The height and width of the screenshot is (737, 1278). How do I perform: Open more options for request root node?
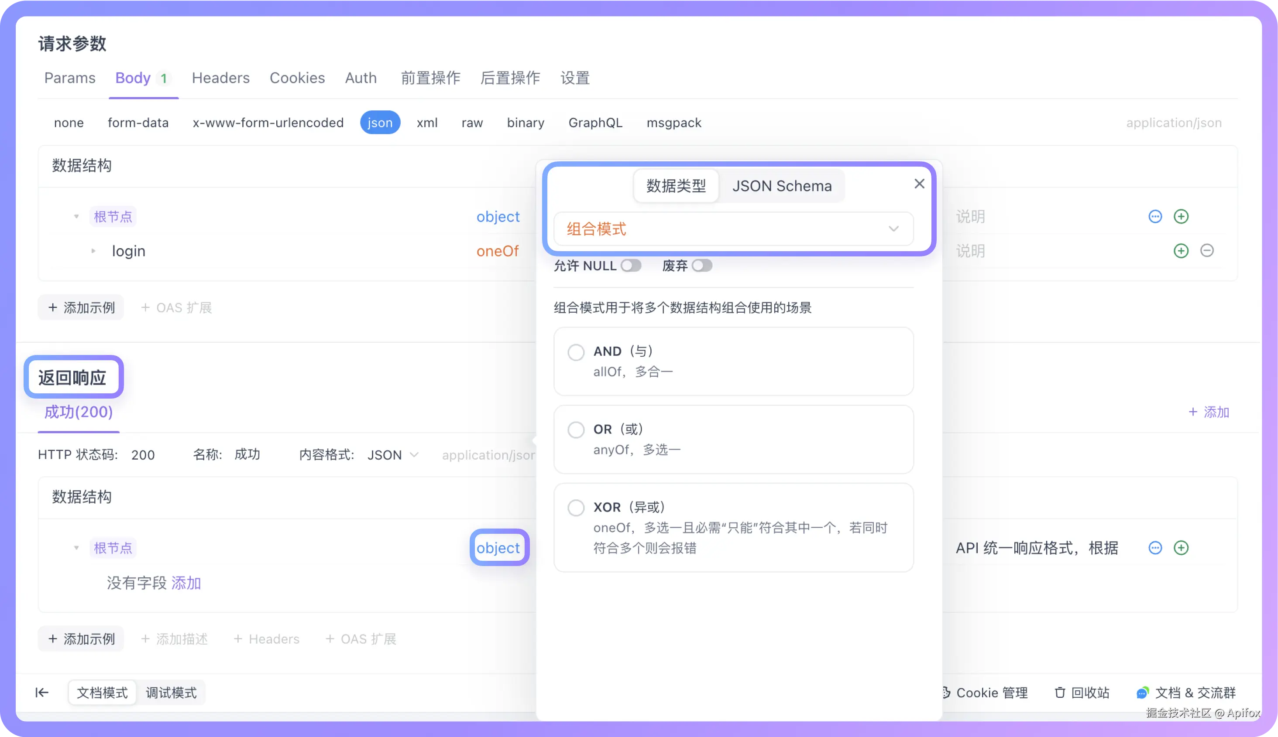1154,217
